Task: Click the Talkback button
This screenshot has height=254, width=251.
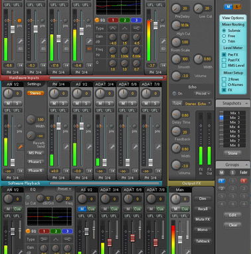Action: tap(203, 241)
